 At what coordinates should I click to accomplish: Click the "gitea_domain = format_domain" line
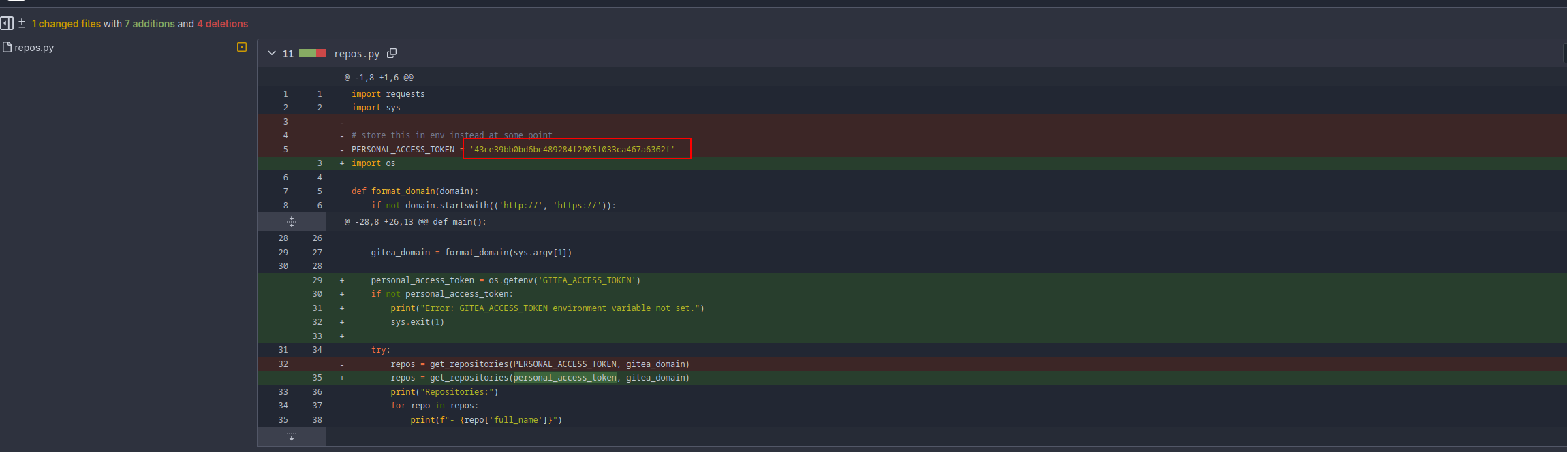[x=471, y=253]
